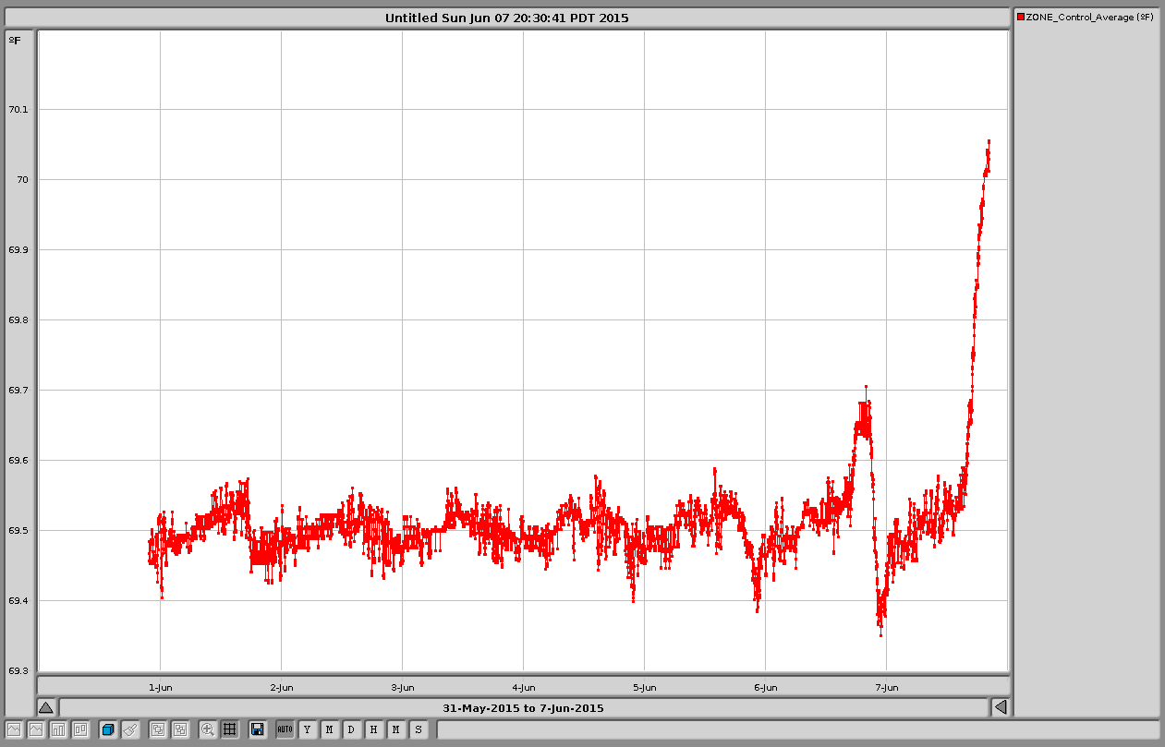The image size is (1165, 747).
Task: Click the 5-Jun x-axis date label
Action: [645, 687]
